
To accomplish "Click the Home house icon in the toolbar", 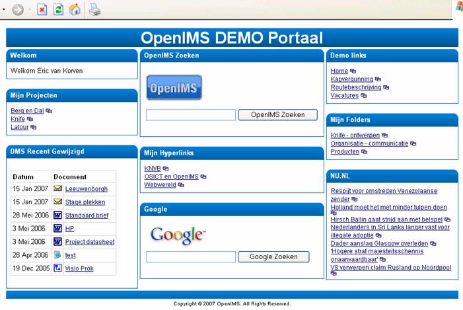I will pyautogui.click(x=75, y=9).
